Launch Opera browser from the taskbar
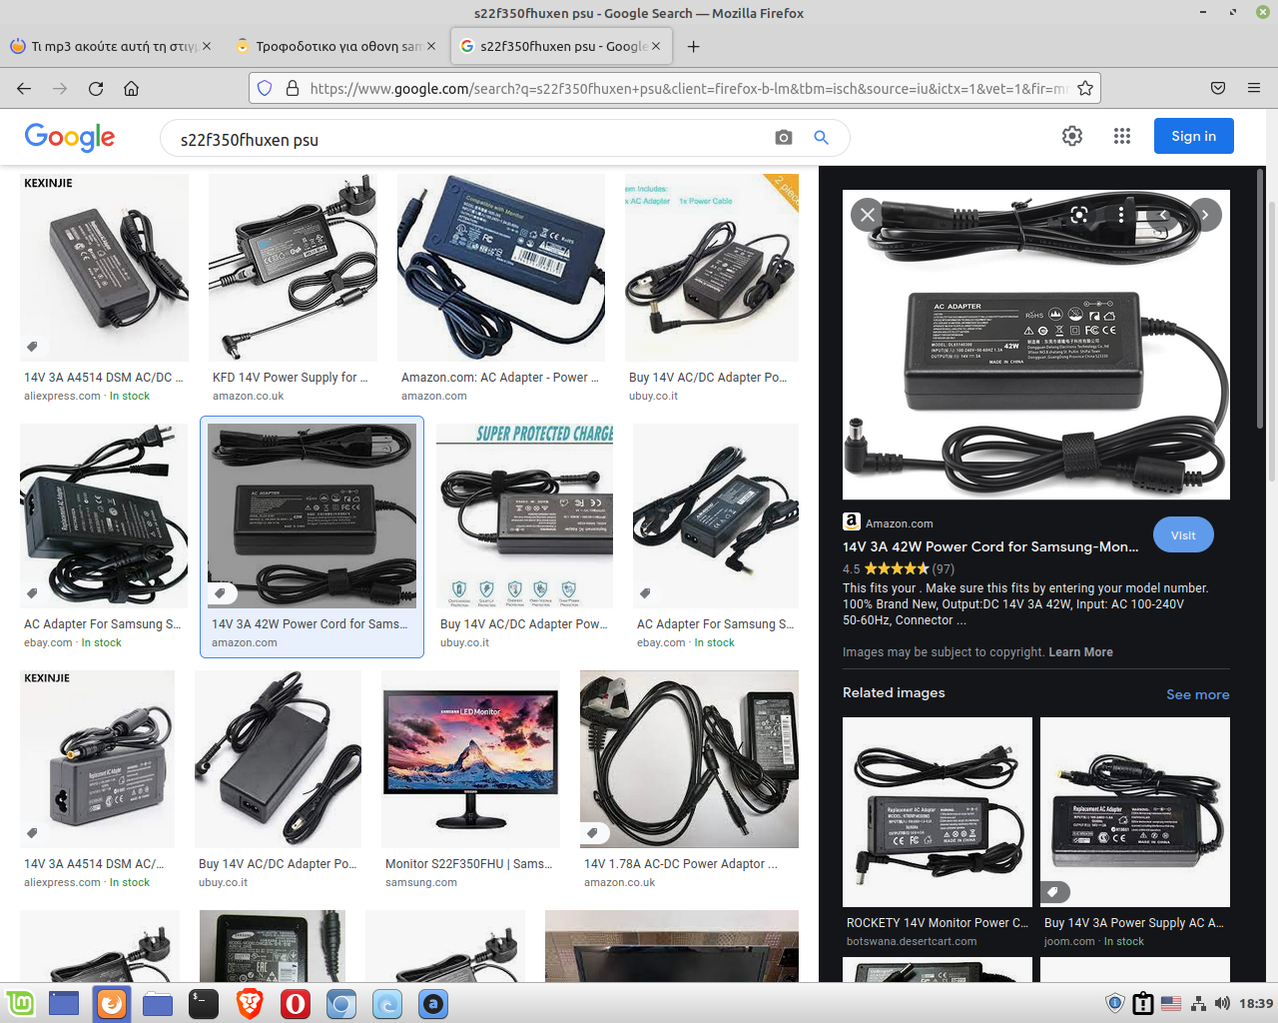 (296, 1003)
